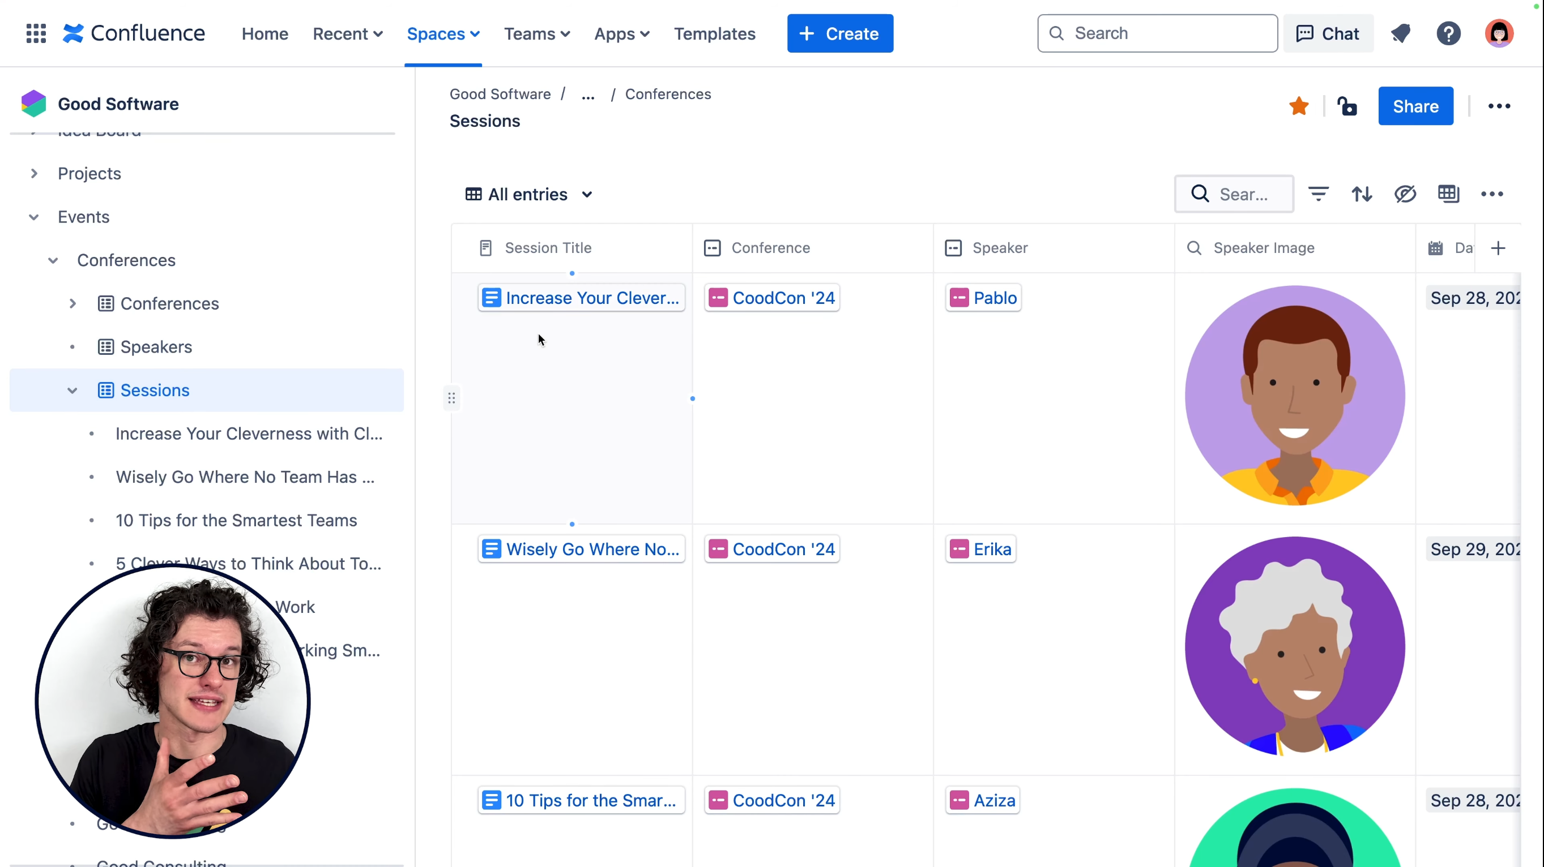Click the sort arrows icon on the toolbar
This screenshot has height=867, width=1544.
pos(1362,194)
